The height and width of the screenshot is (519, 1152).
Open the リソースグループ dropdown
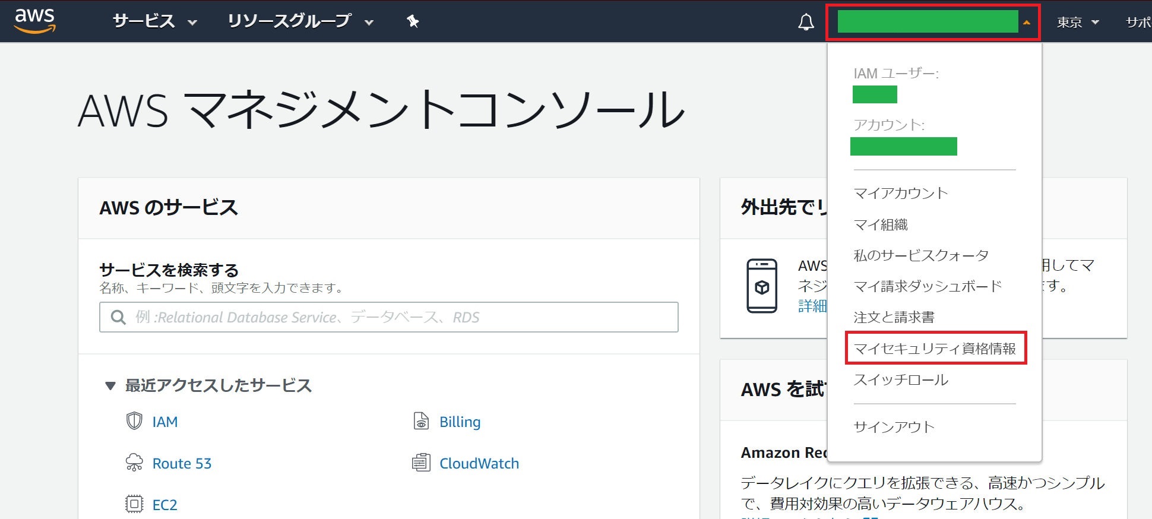pyautogui.click(x=300, y=22)
